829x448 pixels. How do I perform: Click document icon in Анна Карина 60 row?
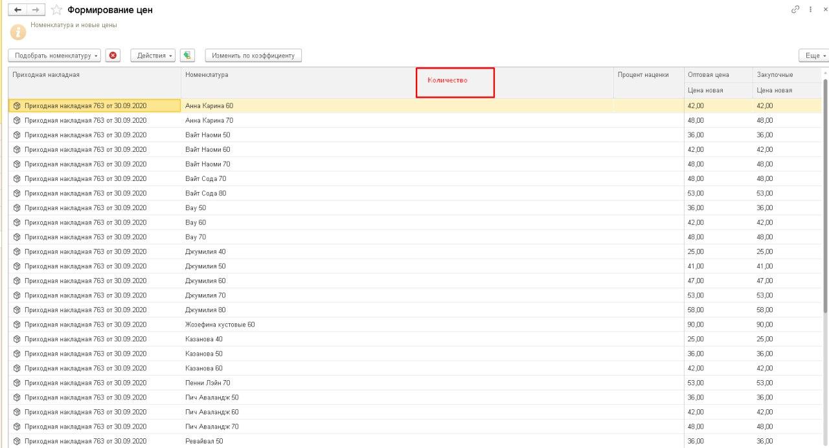(17, 105)
